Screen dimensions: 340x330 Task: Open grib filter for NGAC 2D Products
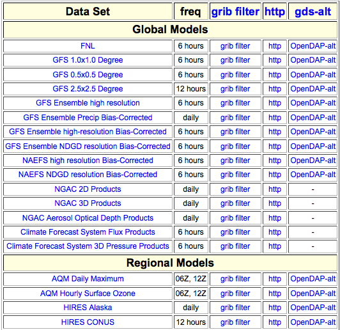235,189
